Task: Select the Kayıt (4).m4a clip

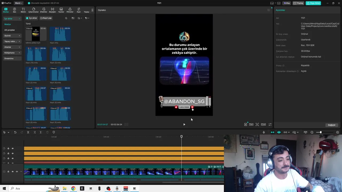Action: point(60,74)
